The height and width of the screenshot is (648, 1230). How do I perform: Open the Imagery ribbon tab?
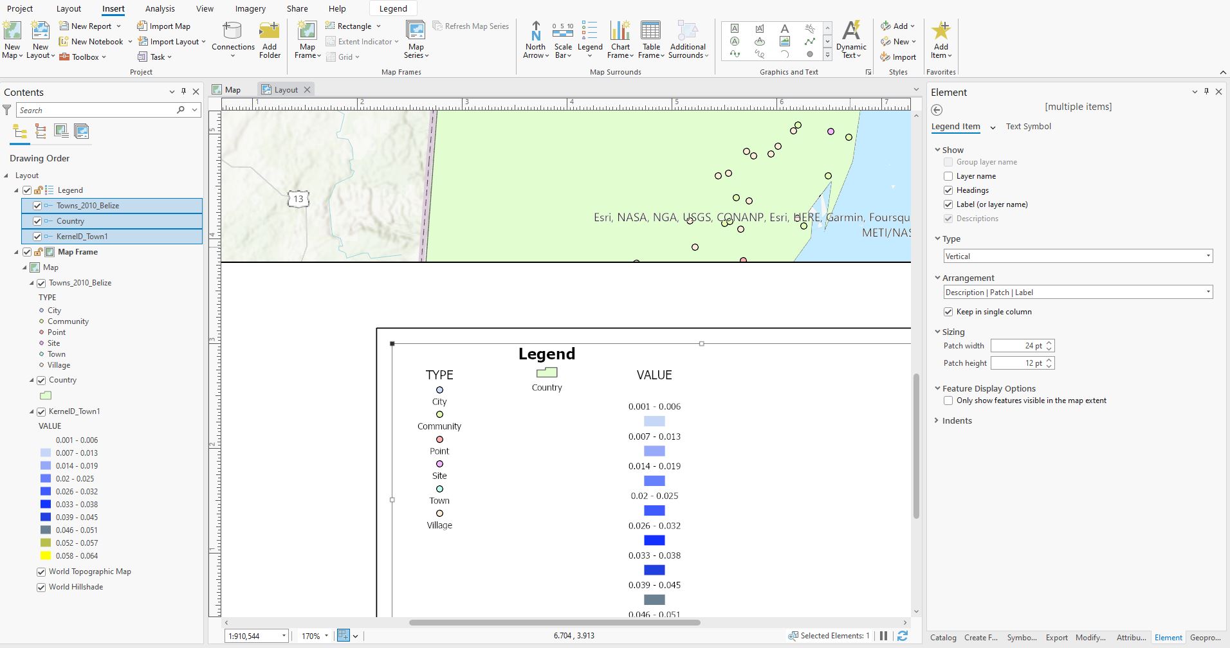(x=249, y=8)
